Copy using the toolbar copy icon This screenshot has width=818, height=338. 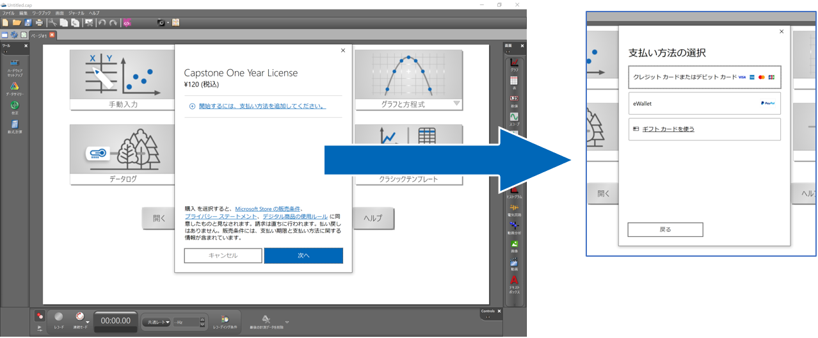pos(64,22)
